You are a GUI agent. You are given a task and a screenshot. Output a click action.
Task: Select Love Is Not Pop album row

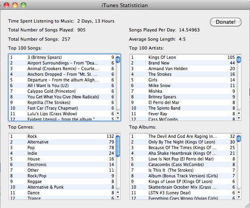coord(183,159)
